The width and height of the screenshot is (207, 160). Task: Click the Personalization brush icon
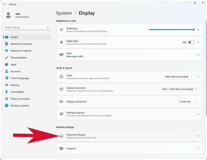click(x=7, y=57)
